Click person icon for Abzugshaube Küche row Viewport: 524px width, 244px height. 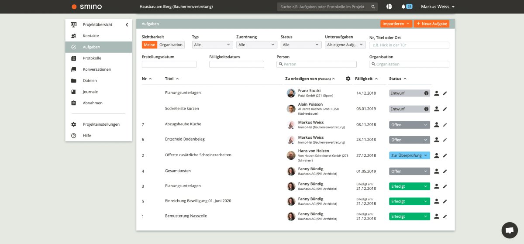(436, 124)
